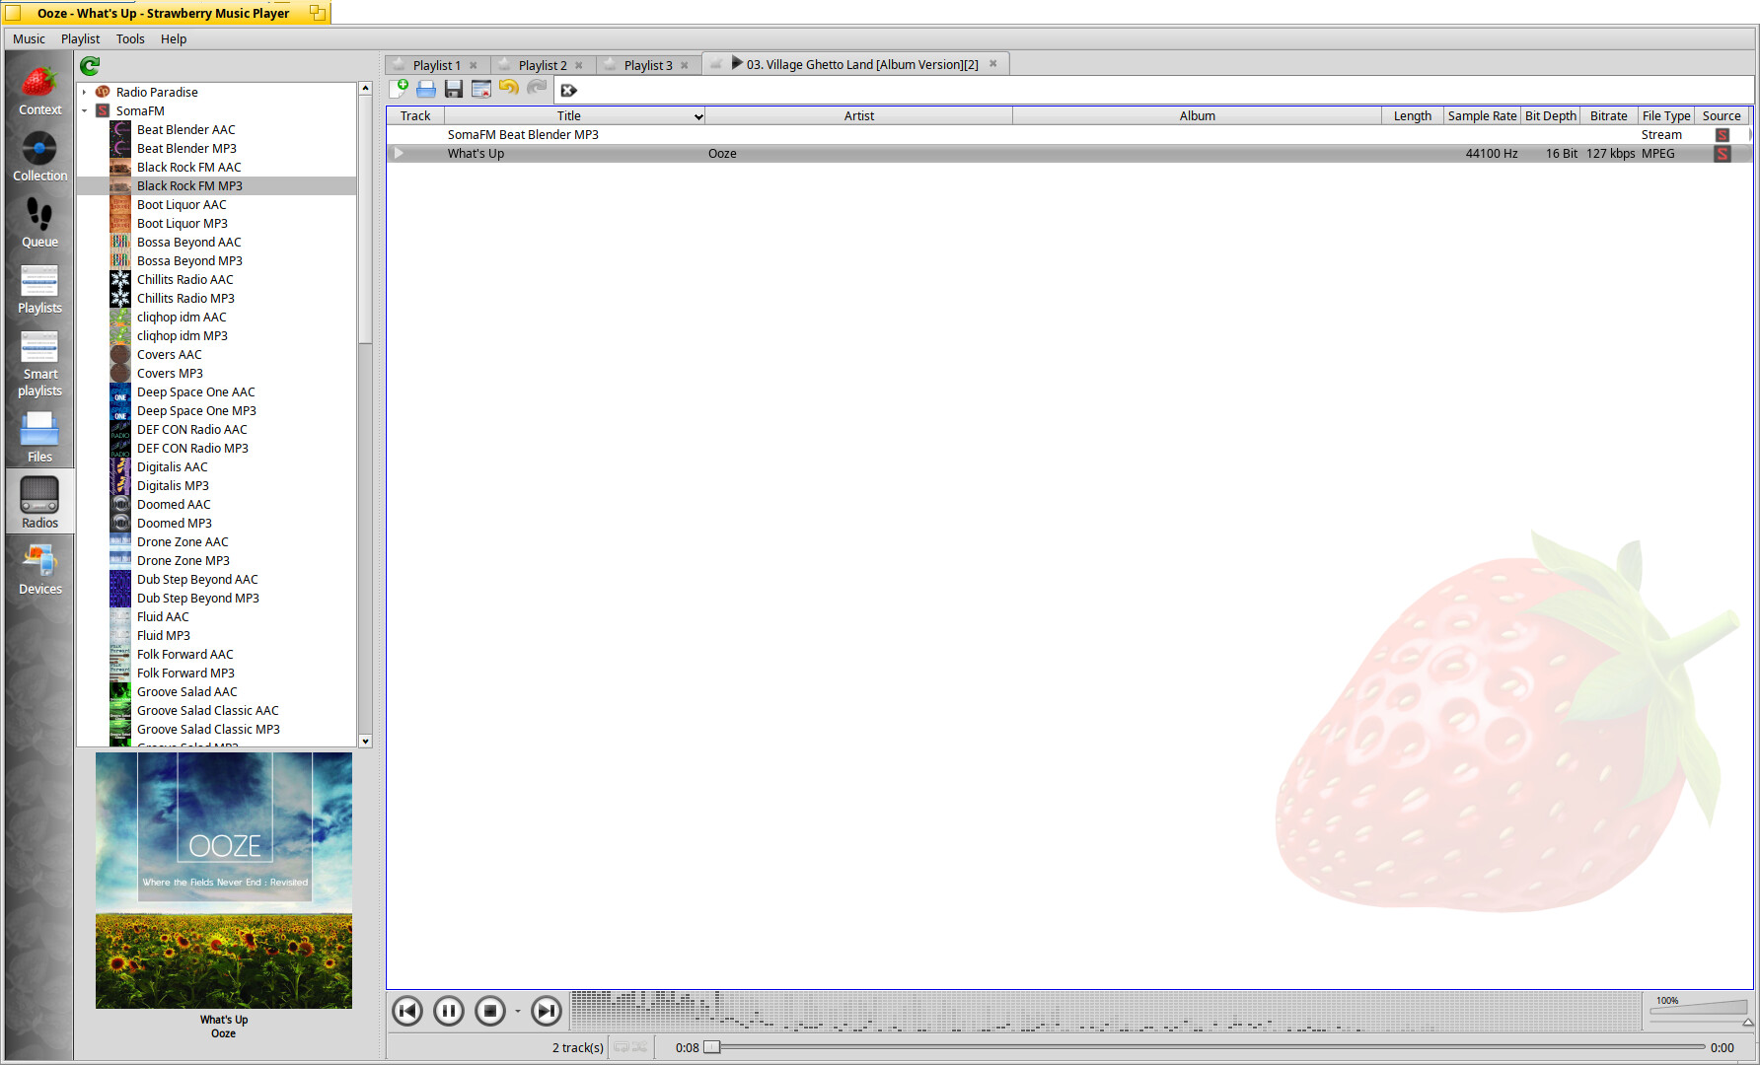Pause playback
Screen dimensions: 1760x1065
coord(449,1011)
